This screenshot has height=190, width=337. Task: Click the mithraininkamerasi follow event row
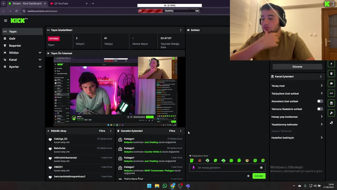tap(81, 159)
